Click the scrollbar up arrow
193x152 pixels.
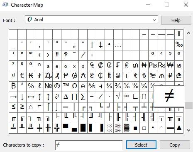tap(188, 33)
